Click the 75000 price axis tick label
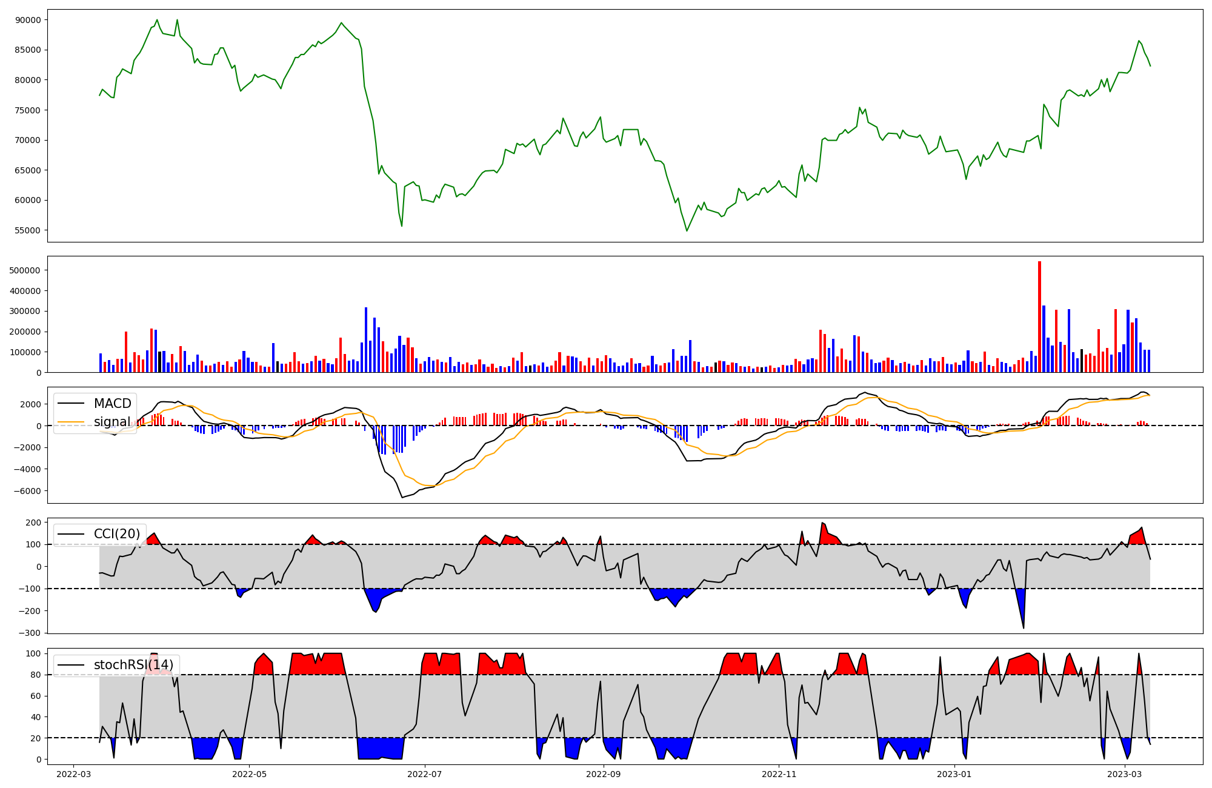 (28, 110)
